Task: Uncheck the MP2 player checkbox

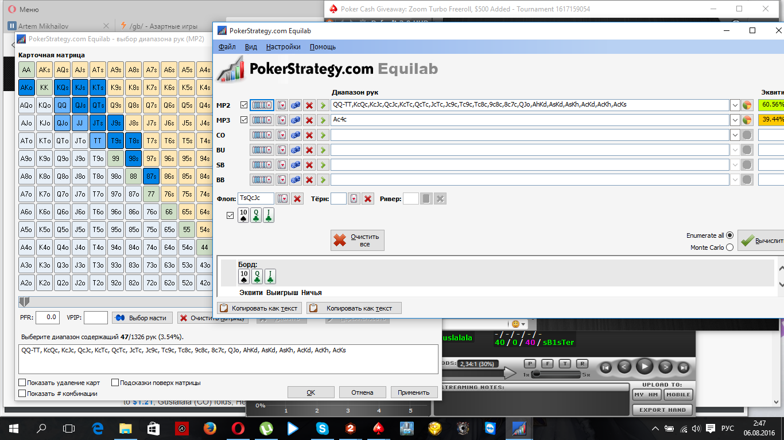Action: pyautogui.click(x=244, y=105)
